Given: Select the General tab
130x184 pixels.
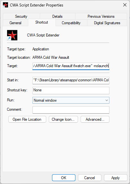Looking at the screenshot, I should (x=15, y=23).
